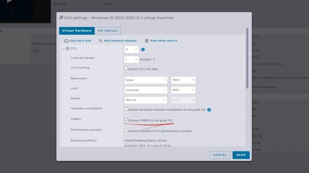Open the Limit Unlimited dropdown
309x173 pixels.
[x=146, y=90]
